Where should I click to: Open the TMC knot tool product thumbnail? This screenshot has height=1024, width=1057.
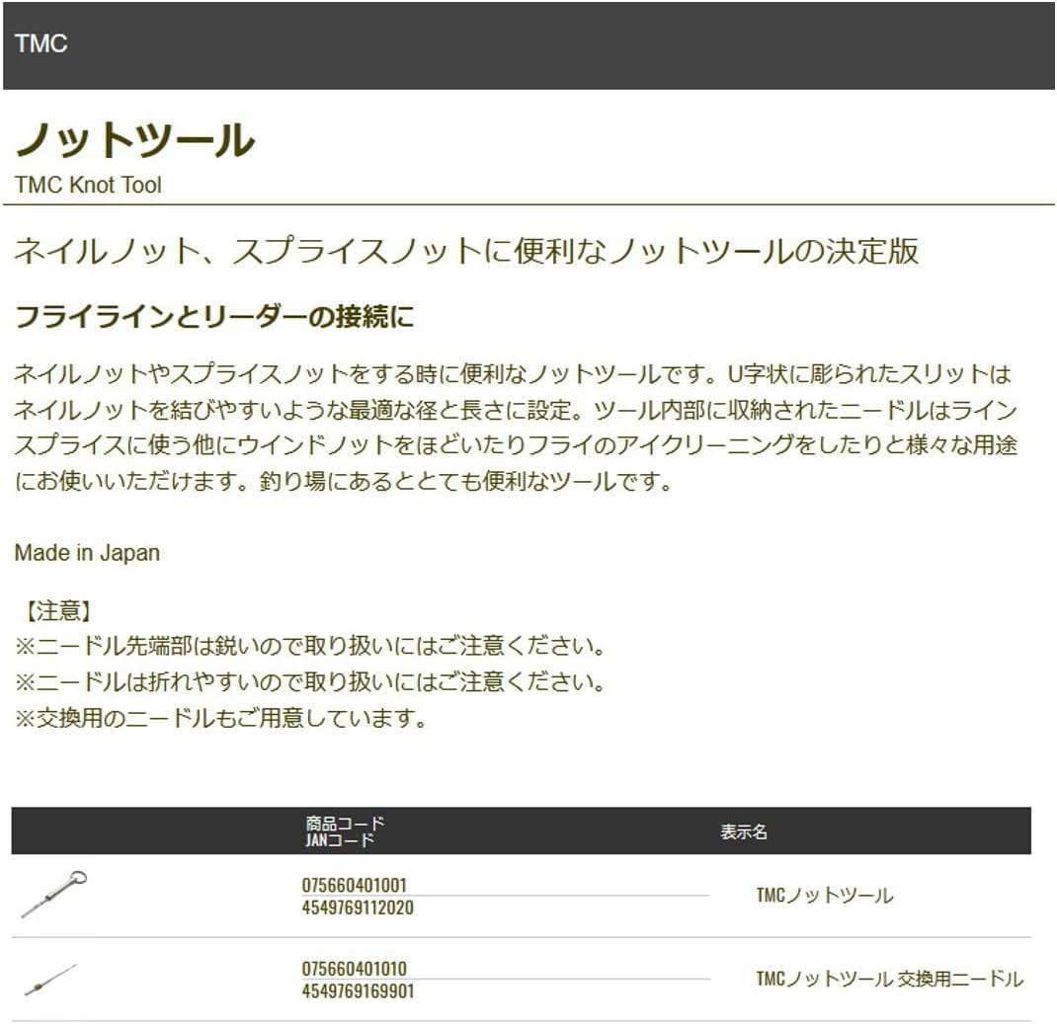[54, 895]
